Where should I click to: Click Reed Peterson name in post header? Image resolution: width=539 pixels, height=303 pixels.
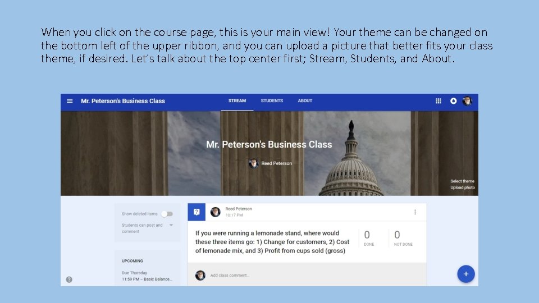point(239,209)
